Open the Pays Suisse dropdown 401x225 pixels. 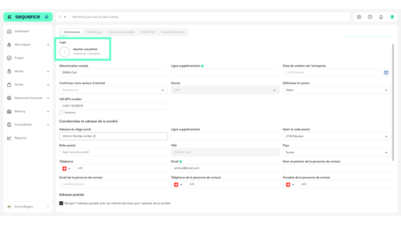[x=337, y=152]
